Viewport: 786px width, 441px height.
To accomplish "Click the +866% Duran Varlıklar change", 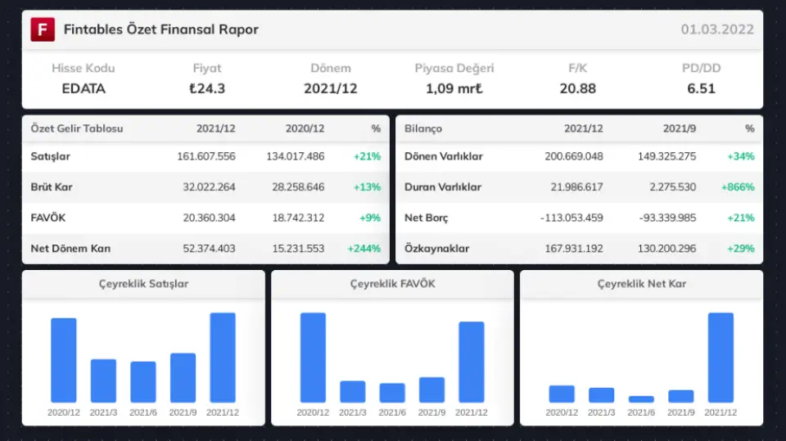I will pos(737,187).
